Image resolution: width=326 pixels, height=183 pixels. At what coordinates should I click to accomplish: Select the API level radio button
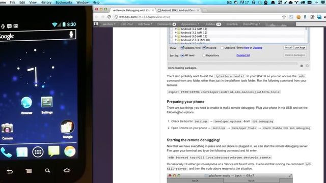point(182,55)
